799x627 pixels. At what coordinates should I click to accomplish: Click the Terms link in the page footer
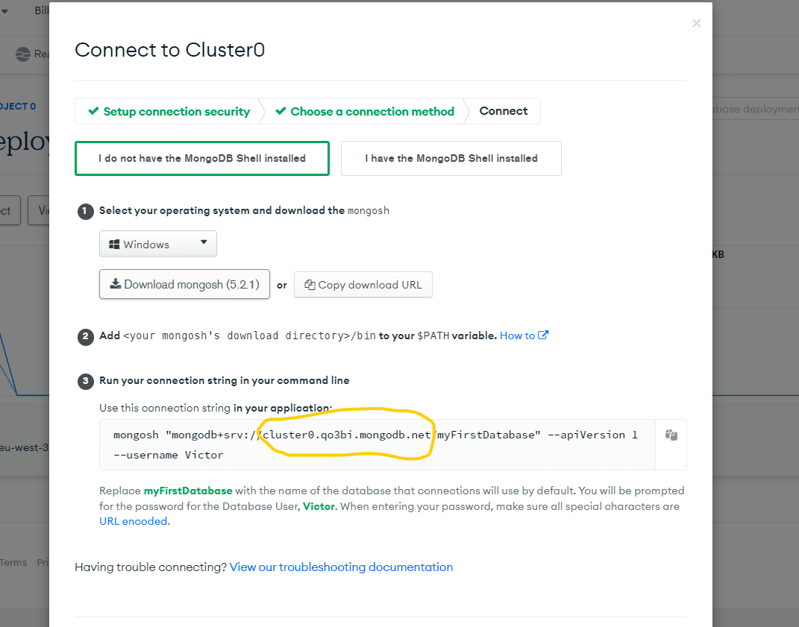click(x=13, y=563)
